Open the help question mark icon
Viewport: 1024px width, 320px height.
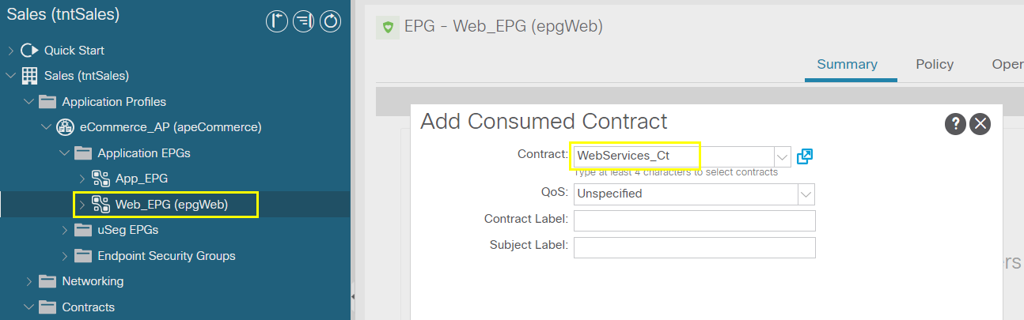coord(955,123)
